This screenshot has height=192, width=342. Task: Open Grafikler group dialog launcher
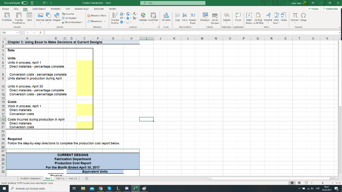click(159, 27)
